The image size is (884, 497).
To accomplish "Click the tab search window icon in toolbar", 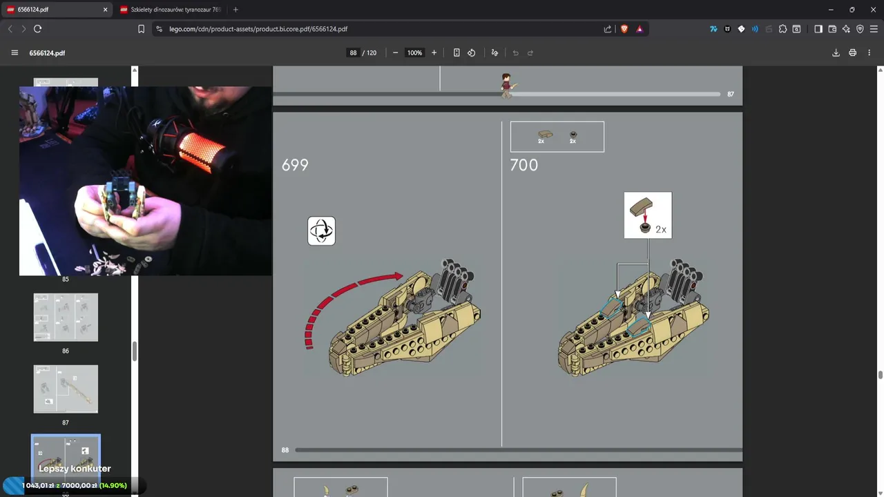I will click(x=796, y=29).
